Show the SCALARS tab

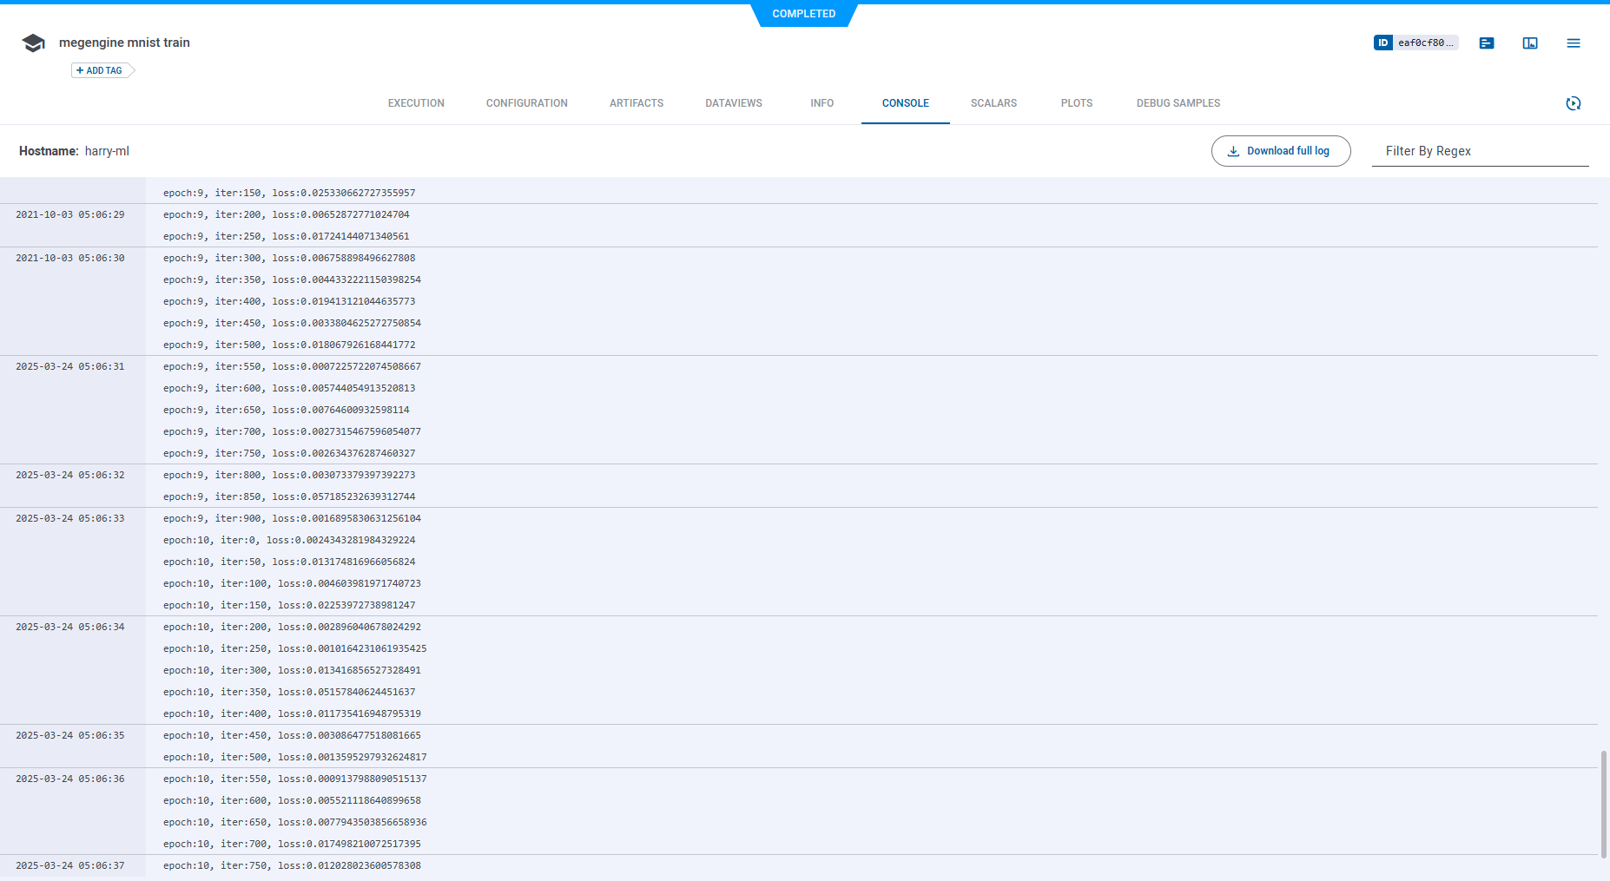[993, 103]
